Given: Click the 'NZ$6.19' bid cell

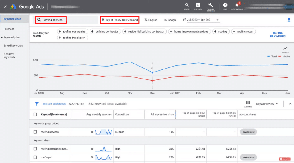Looking at the screenshot, I should click(231, 157).
